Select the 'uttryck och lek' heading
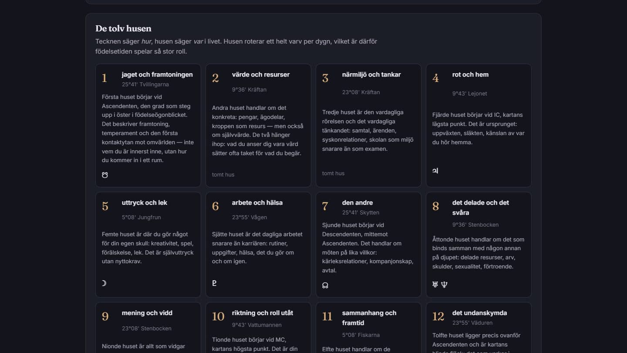627x353 pixels. [145, 203]
